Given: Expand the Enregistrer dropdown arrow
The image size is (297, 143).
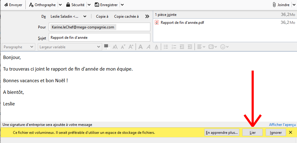Looking at the screenshot, I should tap(122, 5).
